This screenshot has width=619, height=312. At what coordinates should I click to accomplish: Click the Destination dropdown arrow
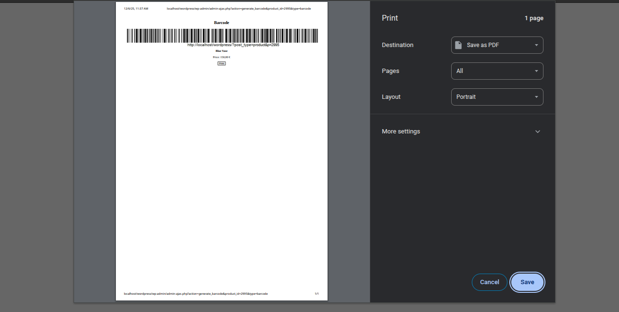(x=537, y=45)
